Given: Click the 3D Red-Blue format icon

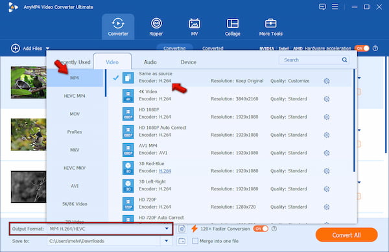Looking at the screenshot, I should 128,168.
